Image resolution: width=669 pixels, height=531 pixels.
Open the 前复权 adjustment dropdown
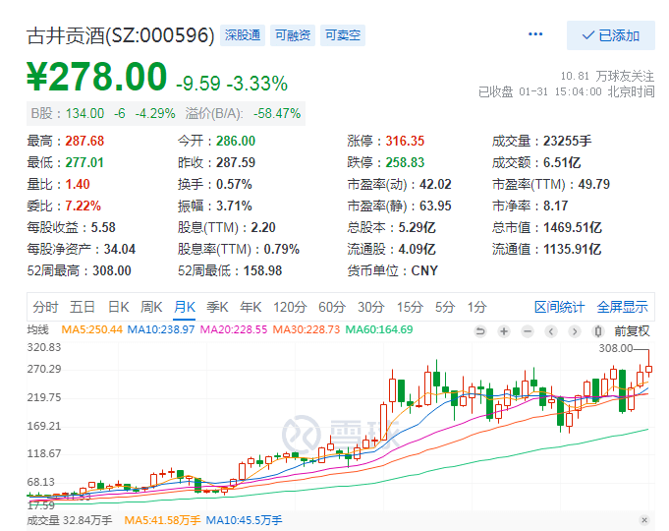tap(632, 330)
